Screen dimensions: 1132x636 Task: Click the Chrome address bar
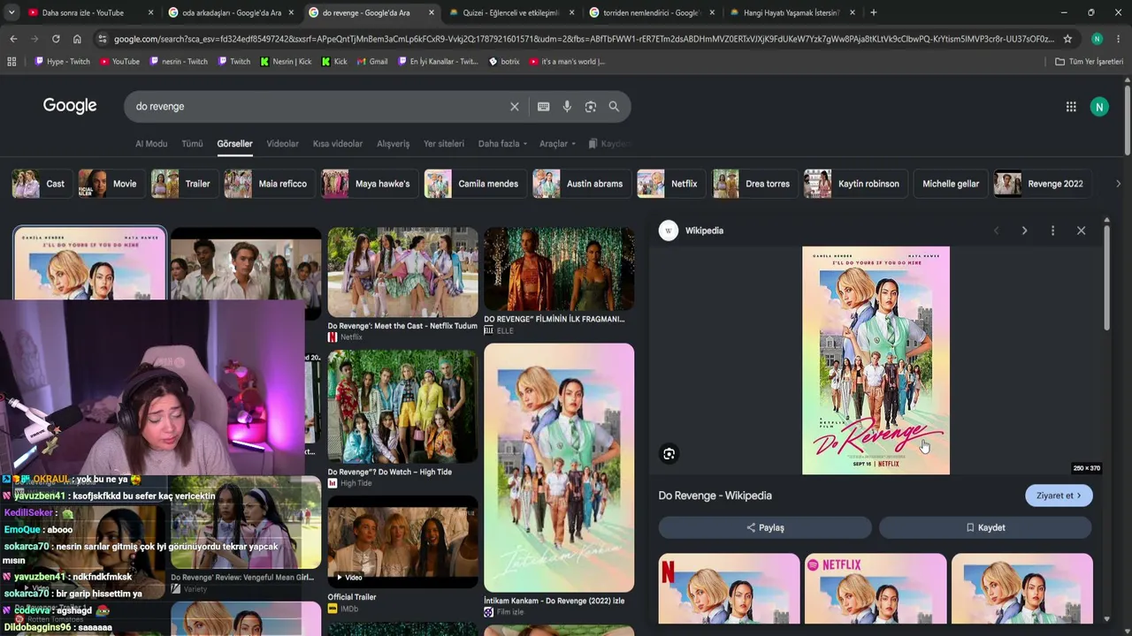tap(584, 39)
